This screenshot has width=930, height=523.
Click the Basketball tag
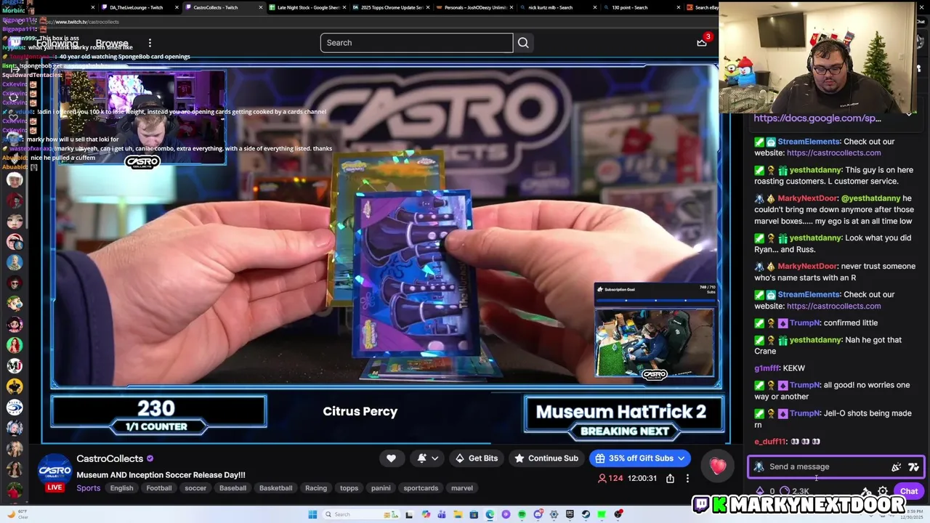pyautogui.click(x=276, y=488)
